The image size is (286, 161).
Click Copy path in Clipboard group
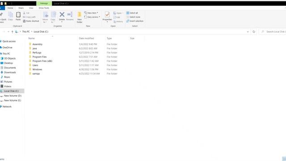click(x=29, y=17)
